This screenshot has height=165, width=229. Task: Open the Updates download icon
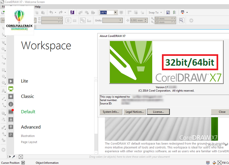click(x=11, y=120)
